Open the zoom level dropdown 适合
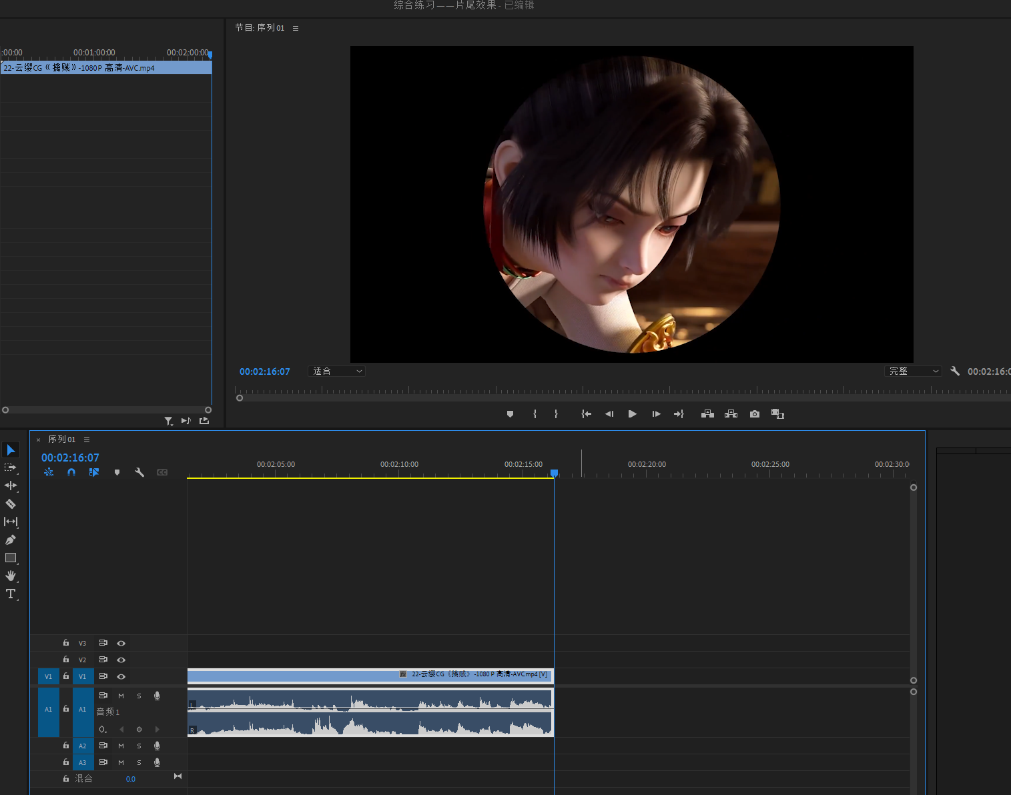1011x795 pixels. point(337,371)
